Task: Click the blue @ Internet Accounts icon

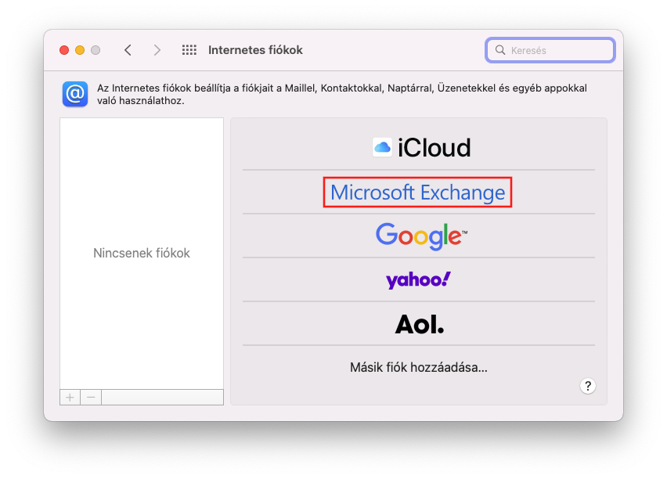Action: [75, 94]
